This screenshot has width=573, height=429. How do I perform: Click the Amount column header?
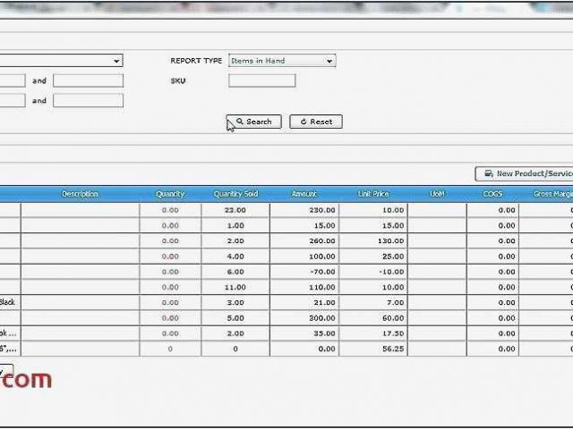pyautogui.click(x=304, y=194)
